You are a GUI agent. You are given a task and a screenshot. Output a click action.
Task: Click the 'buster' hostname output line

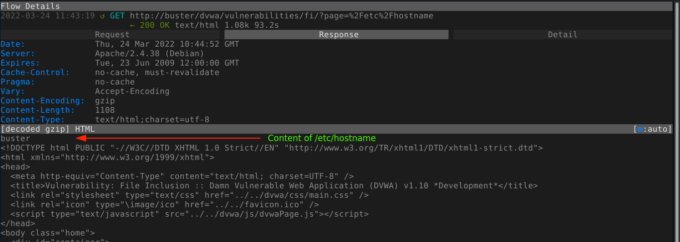[15, 139]
